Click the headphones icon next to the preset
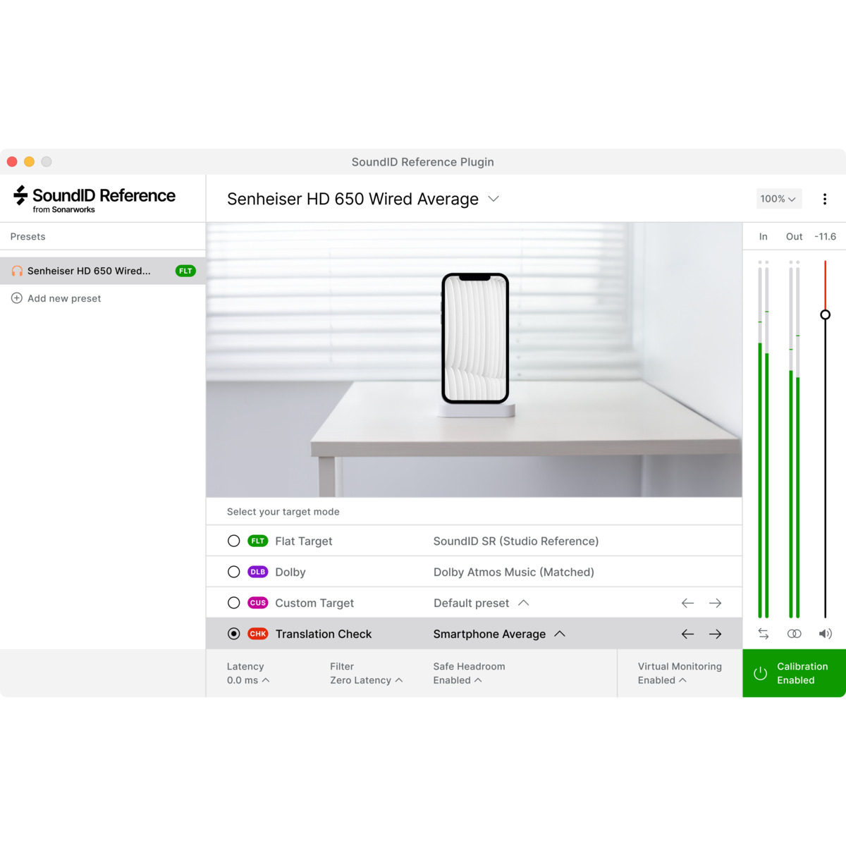846x846 pixels. coord(18,271)
